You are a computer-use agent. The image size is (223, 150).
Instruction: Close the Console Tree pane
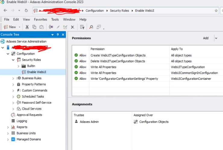click(x=63, y=35)
